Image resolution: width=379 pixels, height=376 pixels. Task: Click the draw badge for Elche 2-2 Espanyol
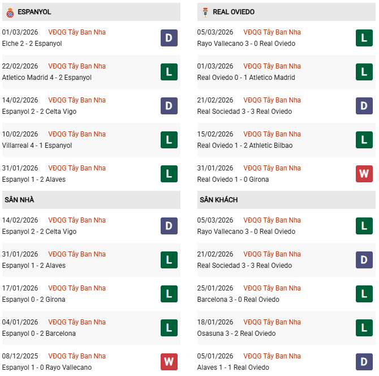[169, 38]
